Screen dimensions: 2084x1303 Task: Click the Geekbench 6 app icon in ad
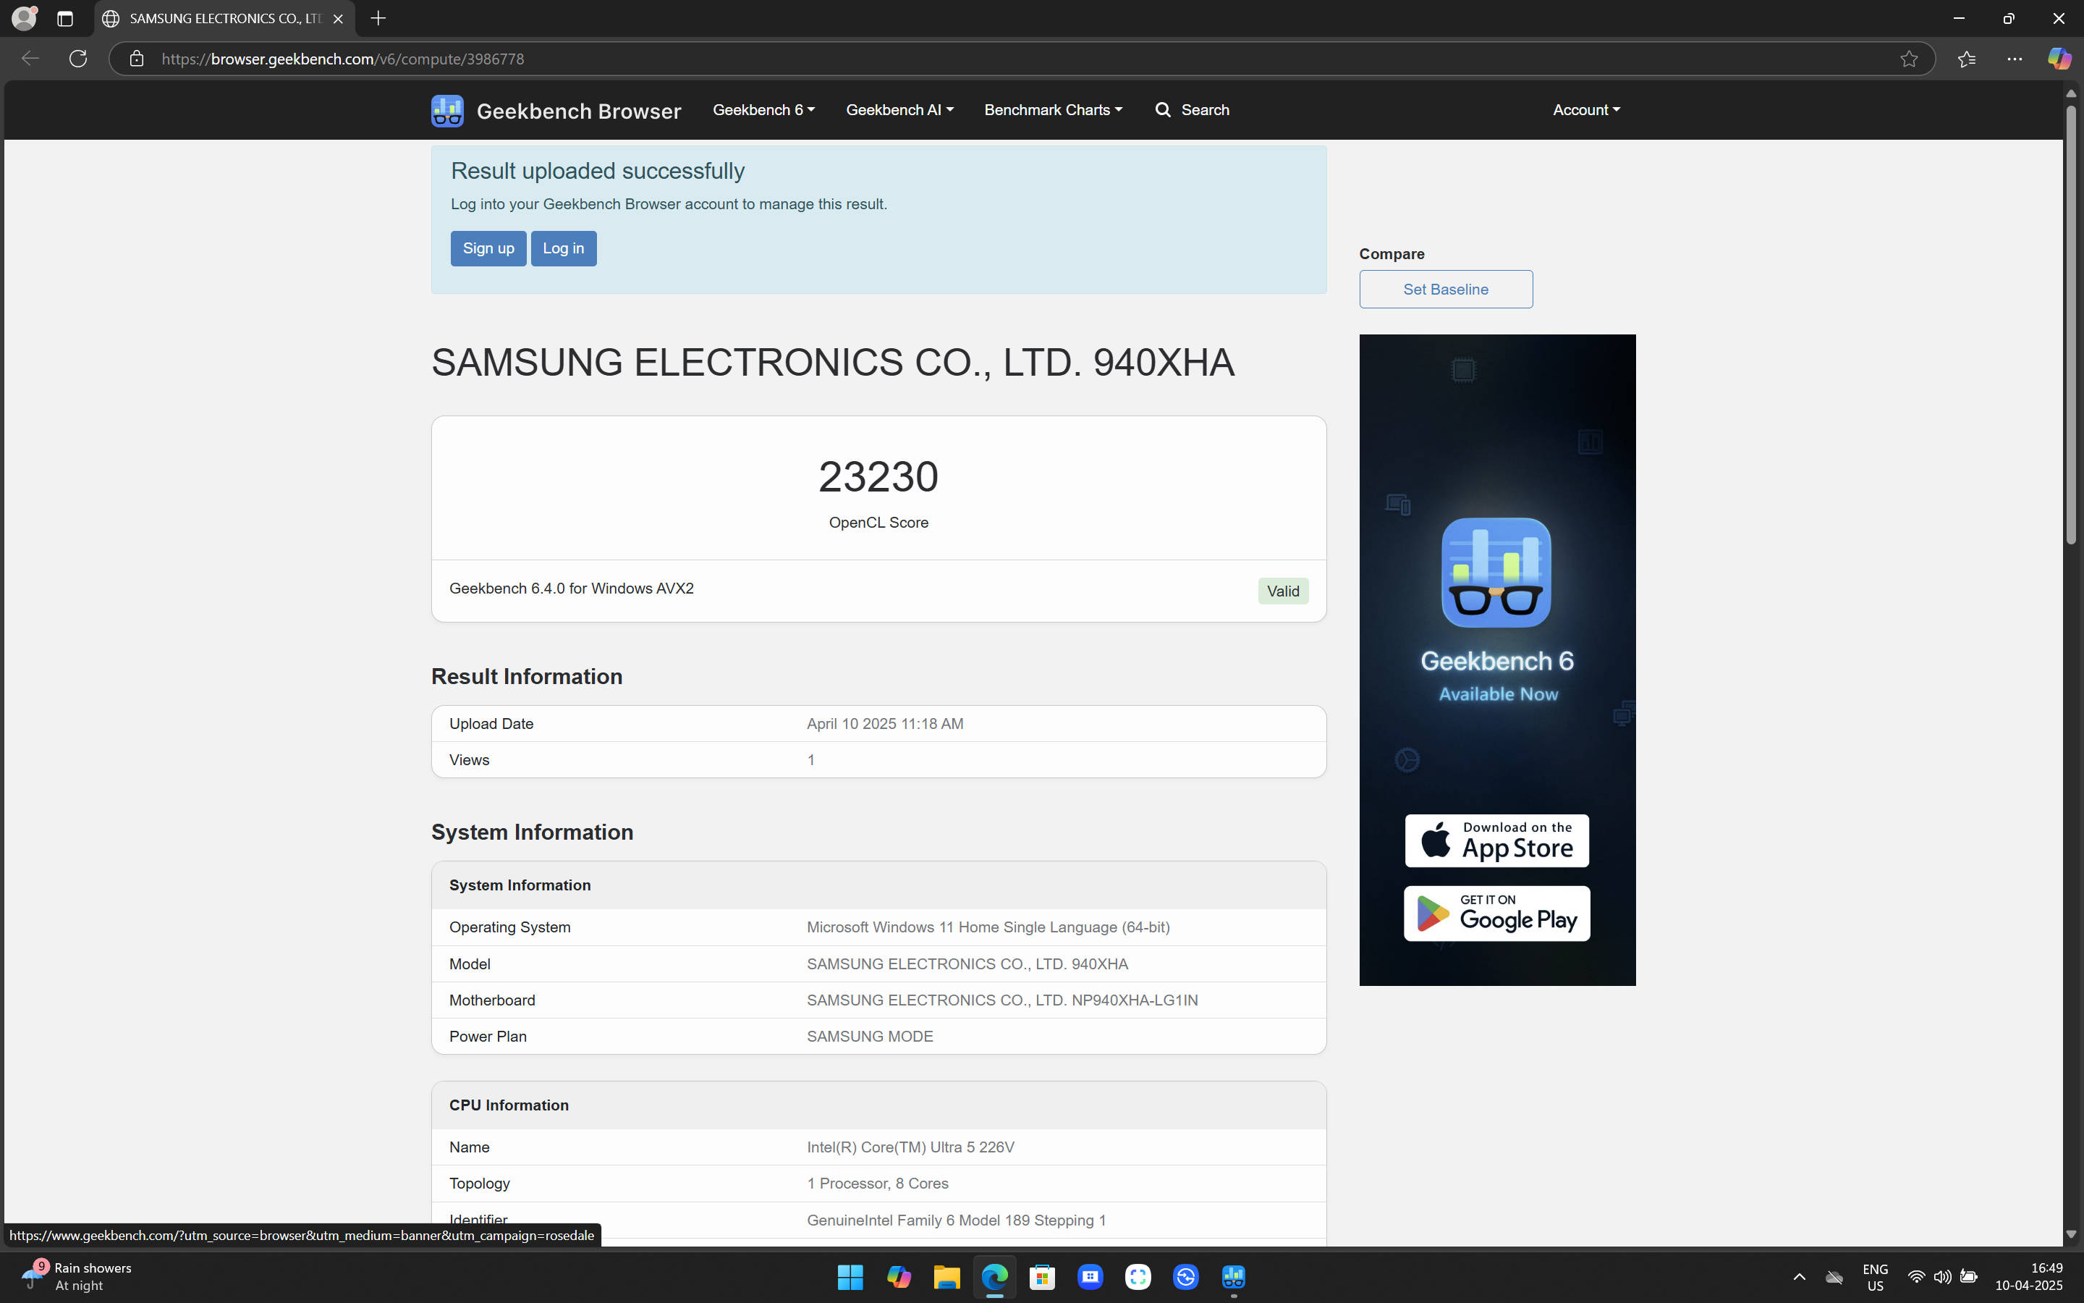tap(1496, 572)
